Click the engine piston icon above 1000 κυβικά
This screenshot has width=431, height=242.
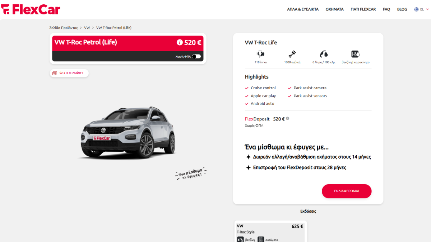pyautogui.click(x=292, y=54)
